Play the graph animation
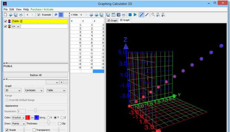This screenshot has height=132, width=230. pyautogui.click(x=135, y=15)
